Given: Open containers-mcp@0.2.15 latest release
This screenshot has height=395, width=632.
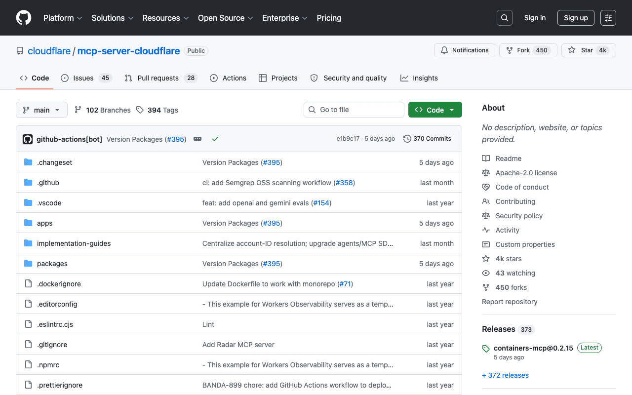Looking at the screenshot, I should (x=533, y=348).
